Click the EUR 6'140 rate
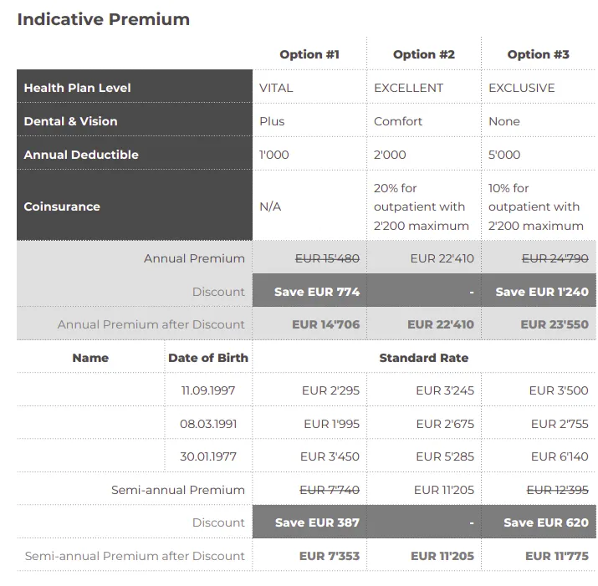This screenshot has height=586, width=598. click(x=560, y=456)
